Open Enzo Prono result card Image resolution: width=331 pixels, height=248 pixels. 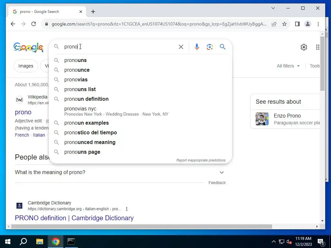pos(285,119)
